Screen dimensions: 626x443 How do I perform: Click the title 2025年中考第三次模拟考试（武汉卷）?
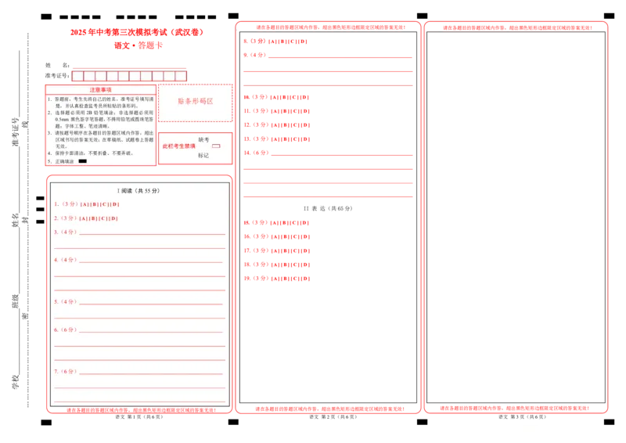click(x=137, y=32)
